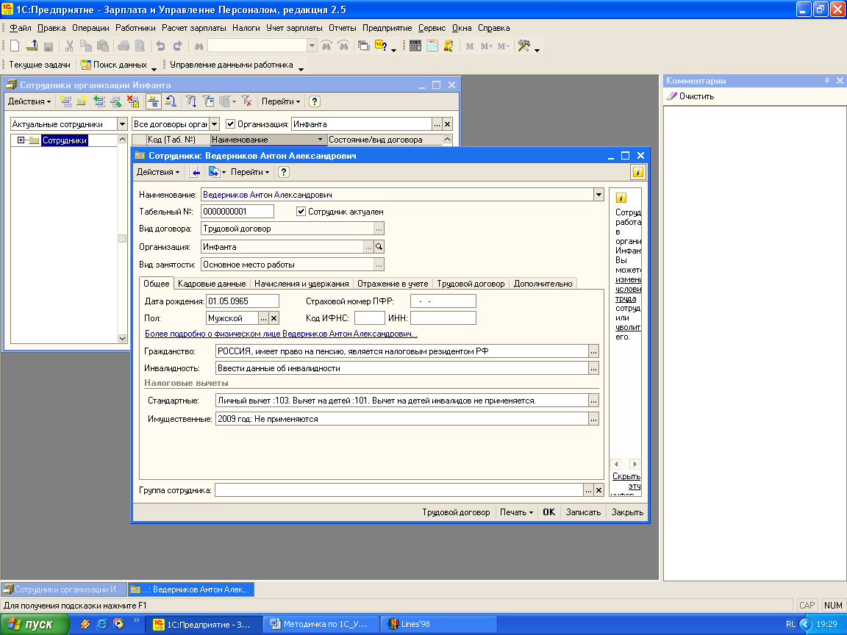
Task: Open Все договоры организации dropdown
Action: click(215, 124)
